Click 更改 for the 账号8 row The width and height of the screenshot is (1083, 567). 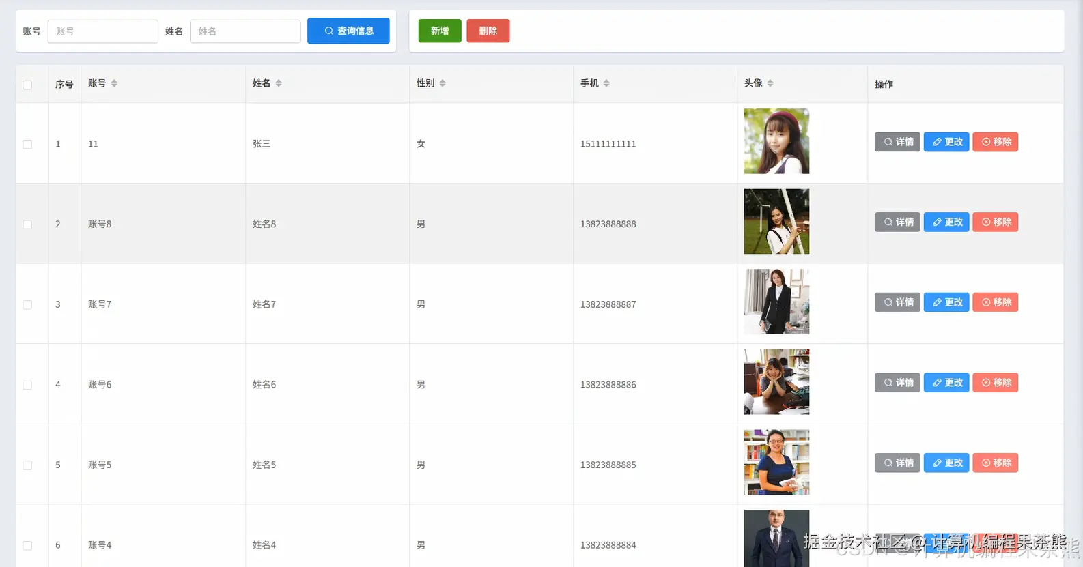pos(946,222)
